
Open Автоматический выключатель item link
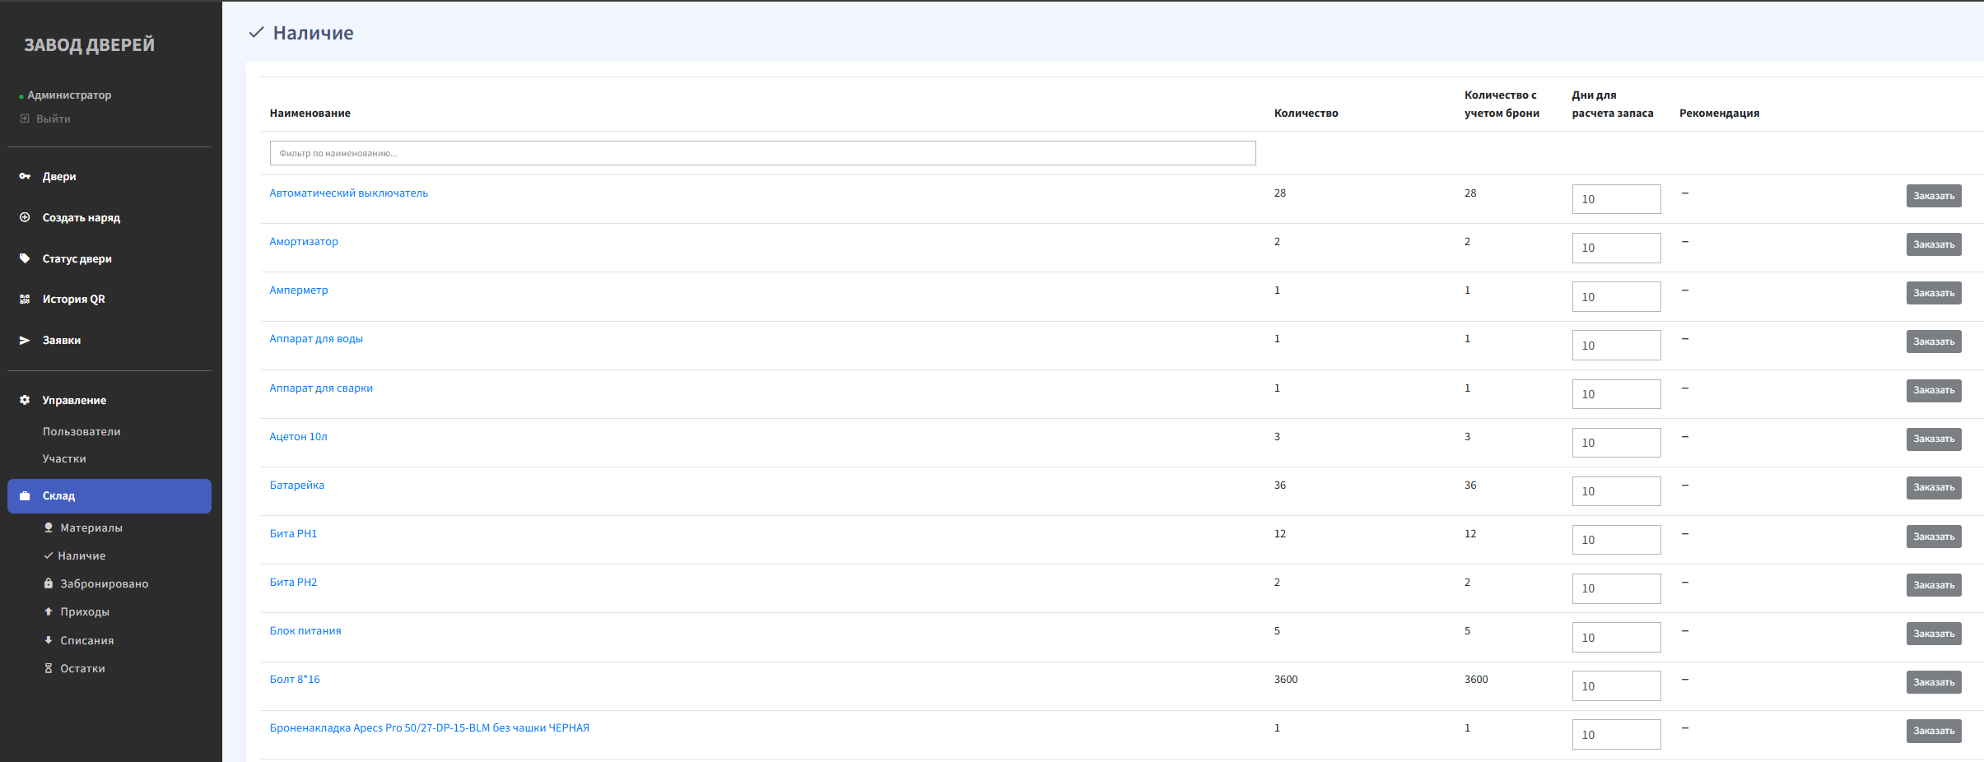click(x=349, y=193)
